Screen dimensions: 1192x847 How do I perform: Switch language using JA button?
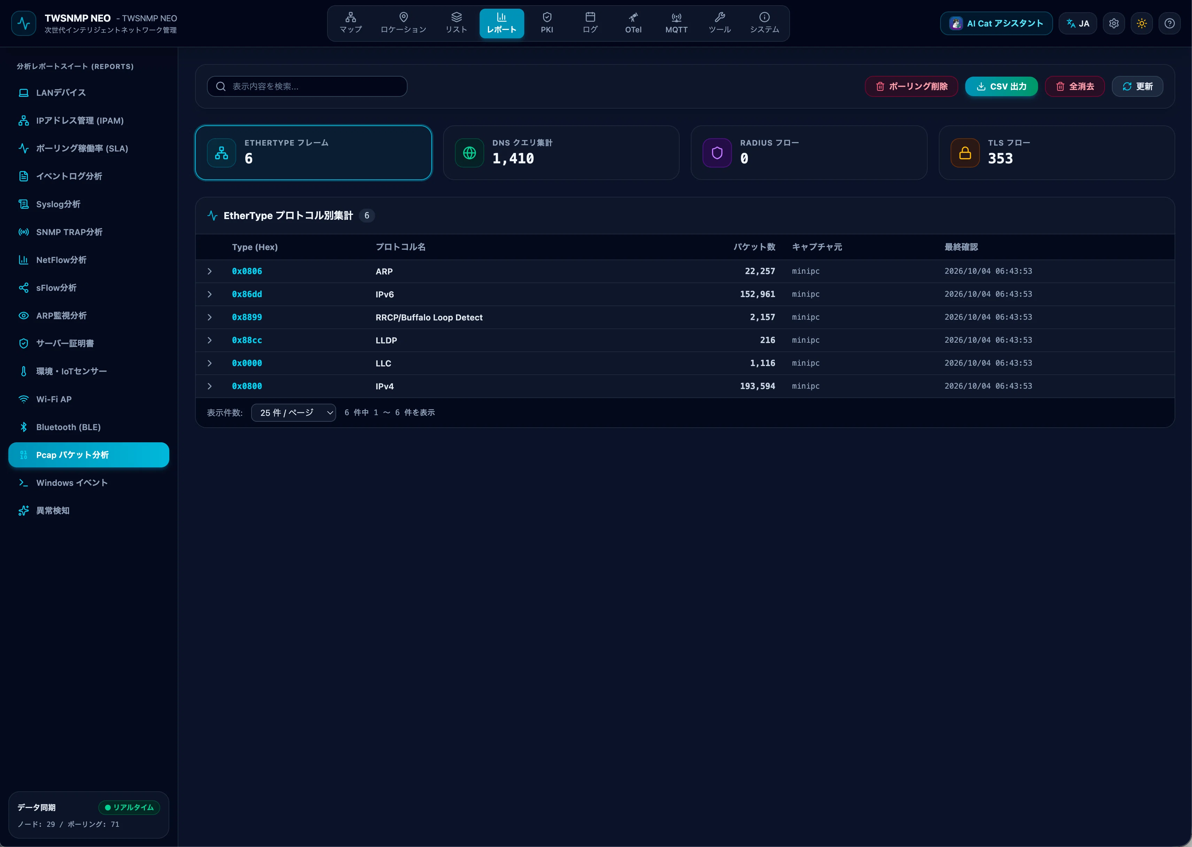pos(1078,23)
